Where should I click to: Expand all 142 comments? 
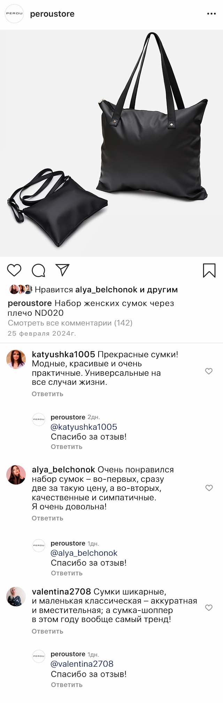pos(70,323)
